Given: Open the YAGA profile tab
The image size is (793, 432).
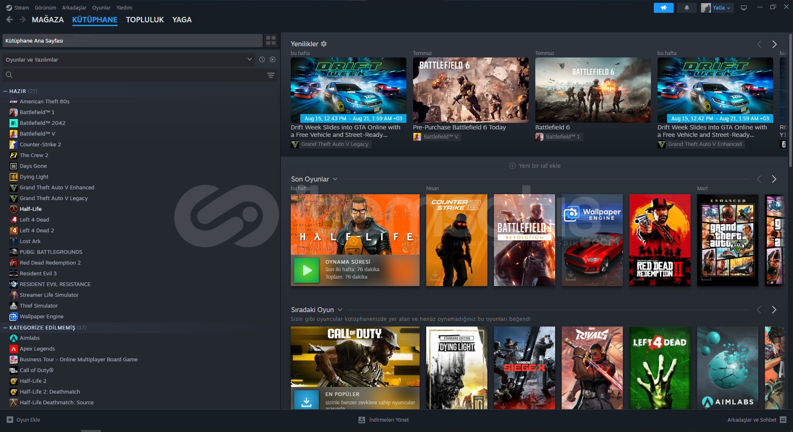Looking at the screenshot, I should [x=182, y=19].
